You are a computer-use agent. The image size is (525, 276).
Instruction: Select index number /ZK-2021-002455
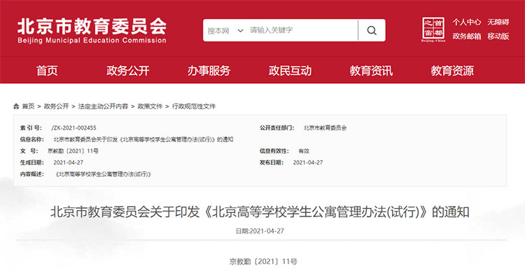(x=73, y=128)
